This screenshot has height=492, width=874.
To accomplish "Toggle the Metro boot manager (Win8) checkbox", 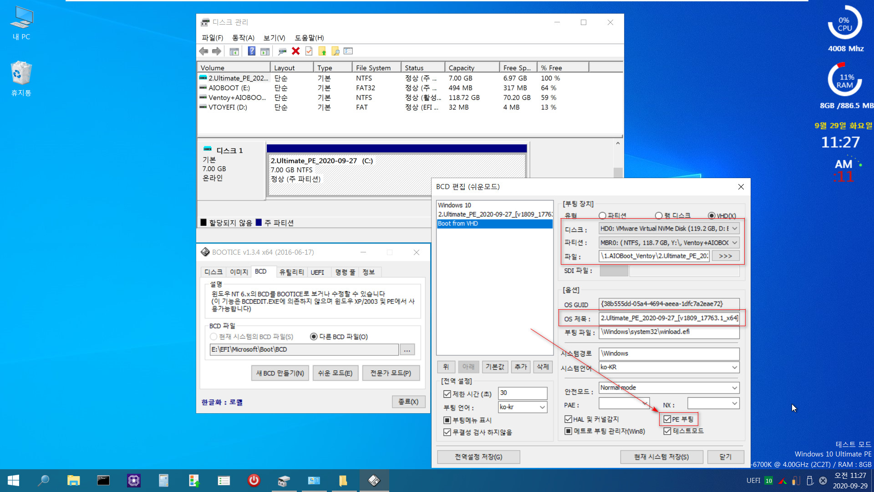I will coord(568,431).
